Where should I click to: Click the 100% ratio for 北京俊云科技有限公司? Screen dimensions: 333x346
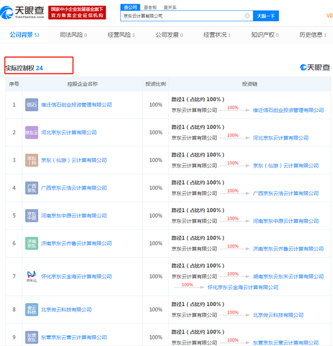156,310
